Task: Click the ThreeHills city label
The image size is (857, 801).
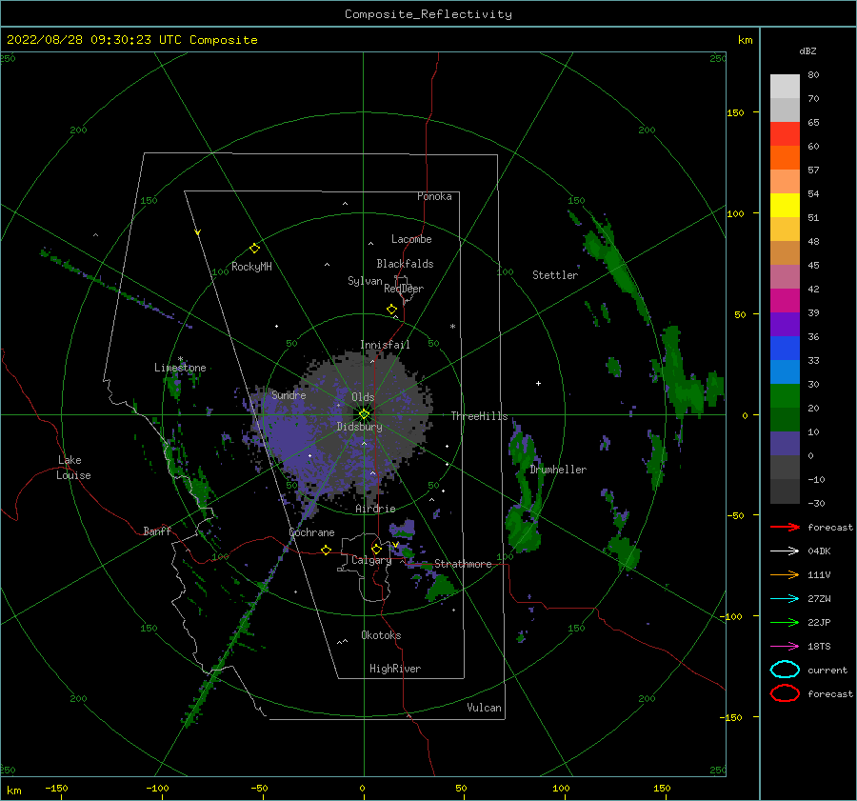Action: (x=479, y=416)
